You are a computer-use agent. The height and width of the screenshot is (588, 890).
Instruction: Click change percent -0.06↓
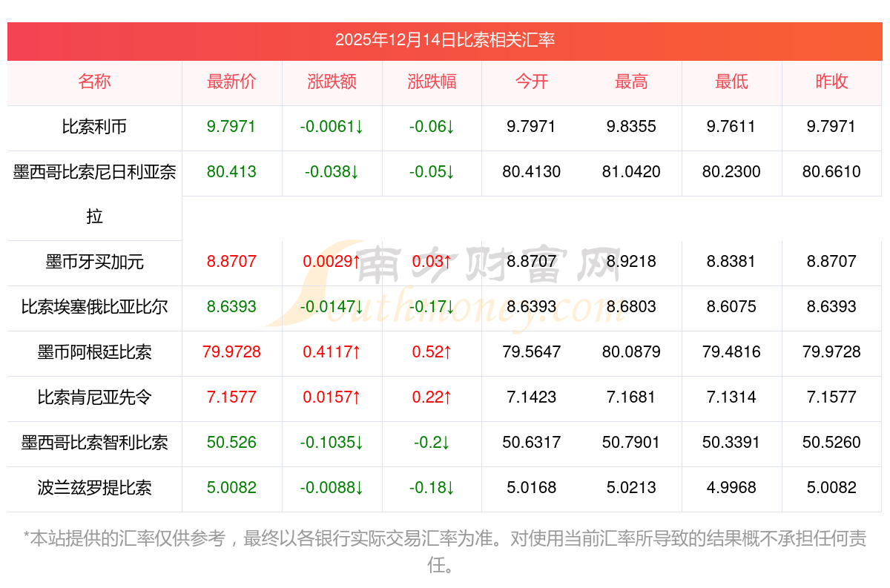tap(432, 127)
